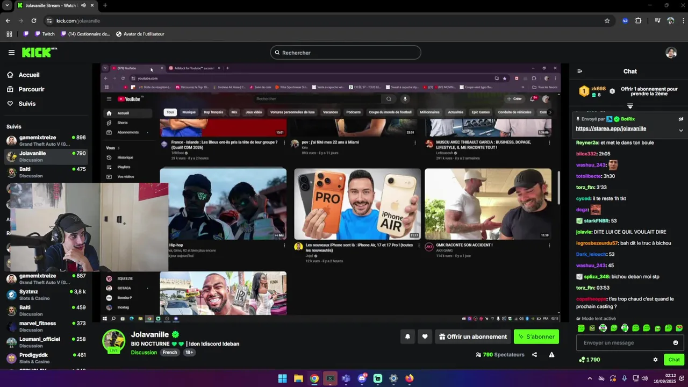
Task: Expand the pinned message chevron
Action: 680,130
